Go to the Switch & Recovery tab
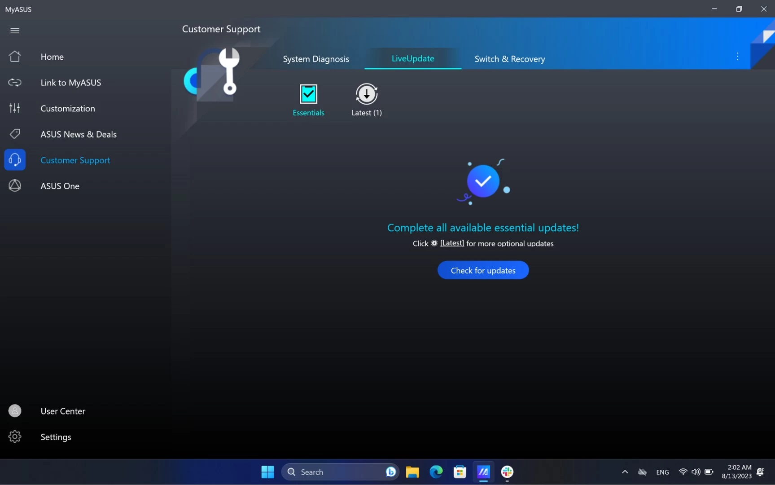 tap(510, 59)
